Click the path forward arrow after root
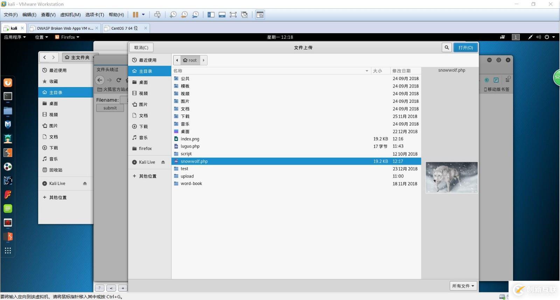 tap(203, 60)
